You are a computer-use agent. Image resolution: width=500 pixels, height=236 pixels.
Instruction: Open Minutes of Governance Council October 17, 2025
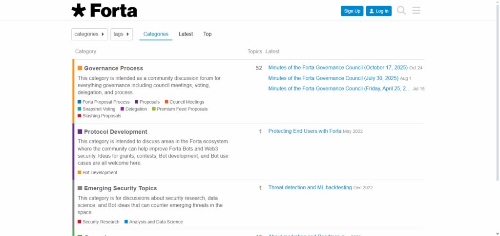click(x=338, y=68)
